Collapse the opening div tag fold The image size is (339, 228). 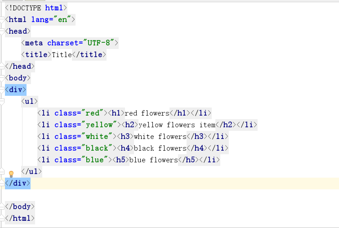tap(2, 90)
